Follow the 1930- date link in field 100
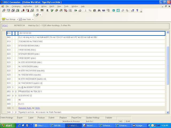This screenshot has height=128, width=171. (x=37, y=108)
